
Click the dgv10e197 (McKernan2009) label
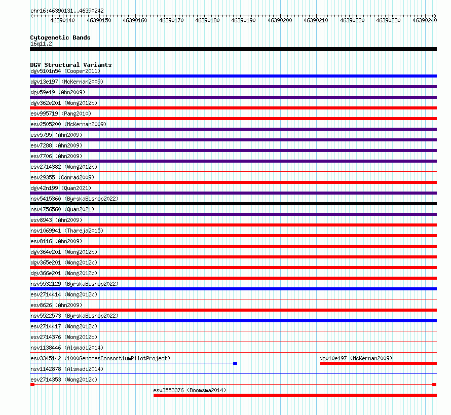click(x=356, y=358)
